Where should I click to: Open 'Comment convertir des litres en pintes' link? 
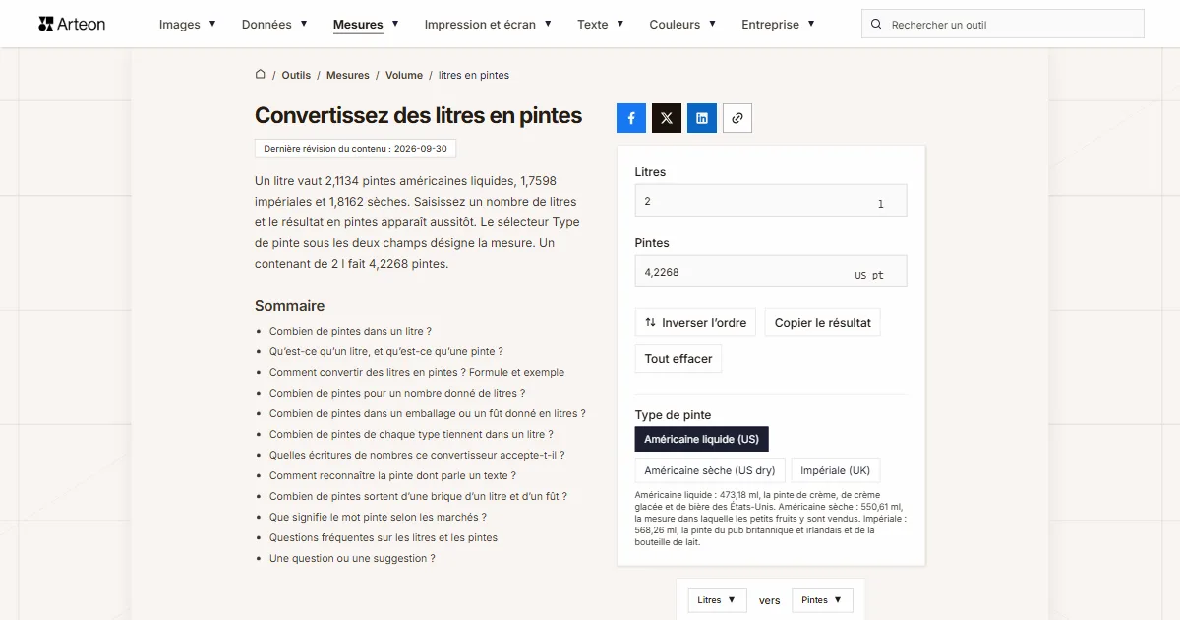417,372
